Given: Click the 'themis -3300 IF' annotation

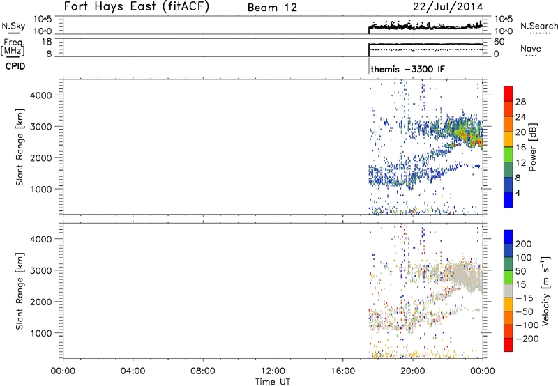Looking at the screenshot, I should point(408,69).
